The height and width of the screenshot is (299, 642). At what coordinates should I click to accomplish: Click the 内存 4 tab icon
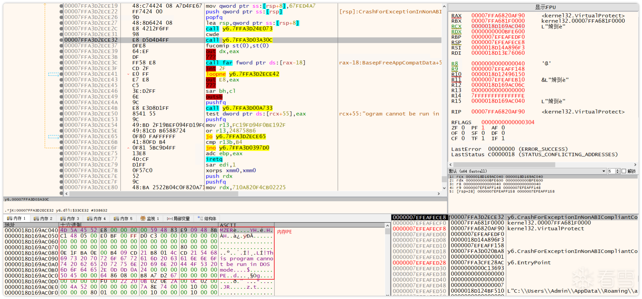pyautogui.click(x=89, y=218)
